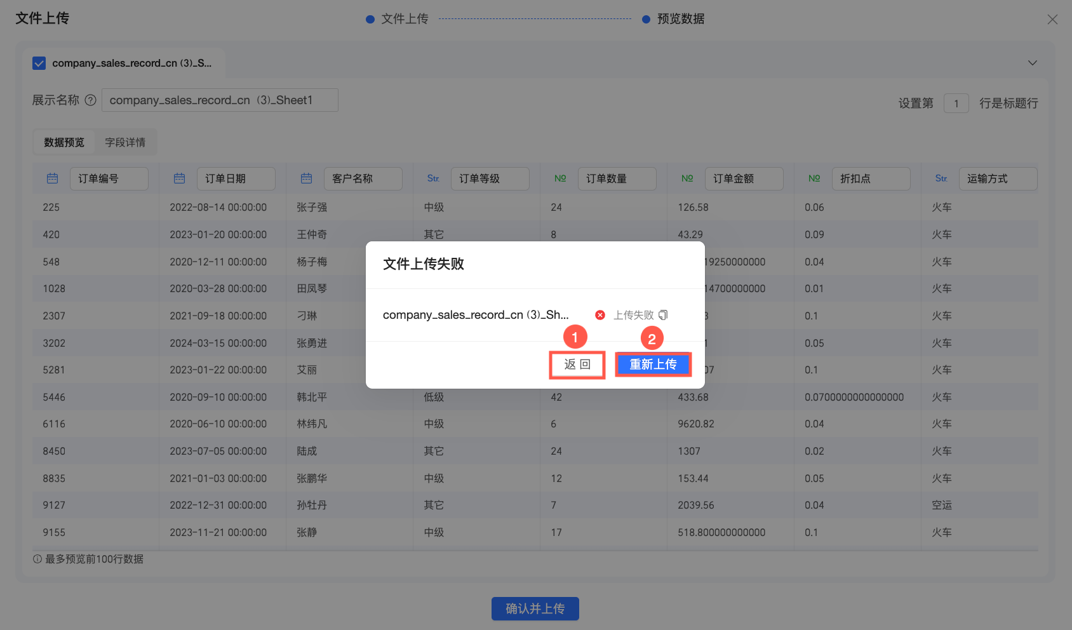Click the date type icon for 订单编号
This screenshot has width=1072, height=630.
pyautogui.click(x=53, y=178)
